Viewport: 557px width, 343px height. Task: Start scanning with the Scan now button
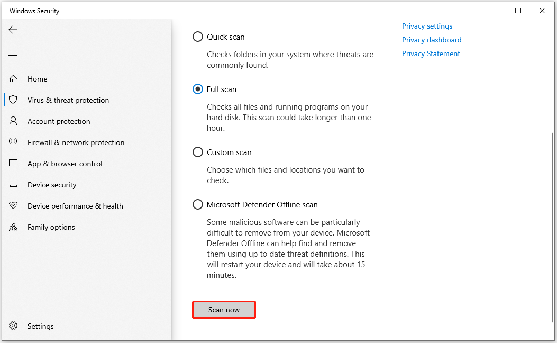[224, 309]
